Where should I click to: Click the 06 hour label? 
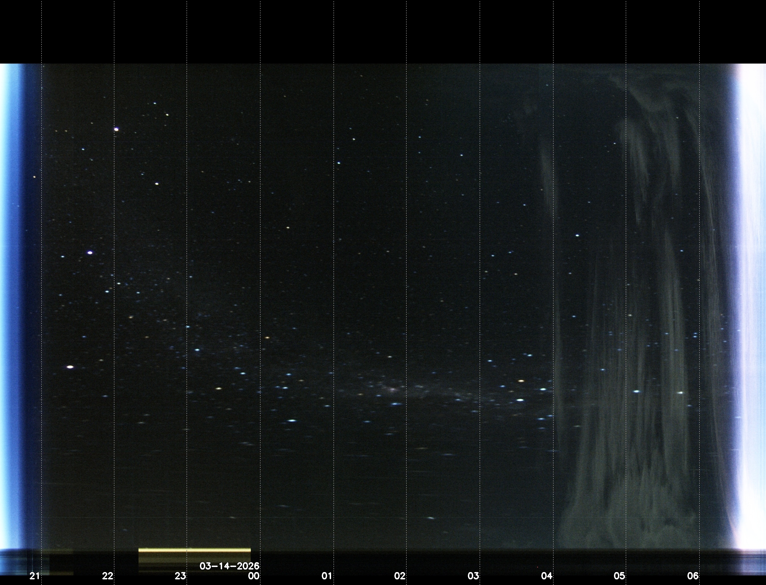pos(693,576)
